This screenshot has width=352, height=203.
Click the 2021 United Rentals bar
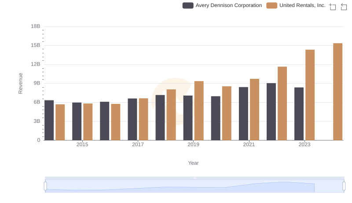tap(254, 110)
